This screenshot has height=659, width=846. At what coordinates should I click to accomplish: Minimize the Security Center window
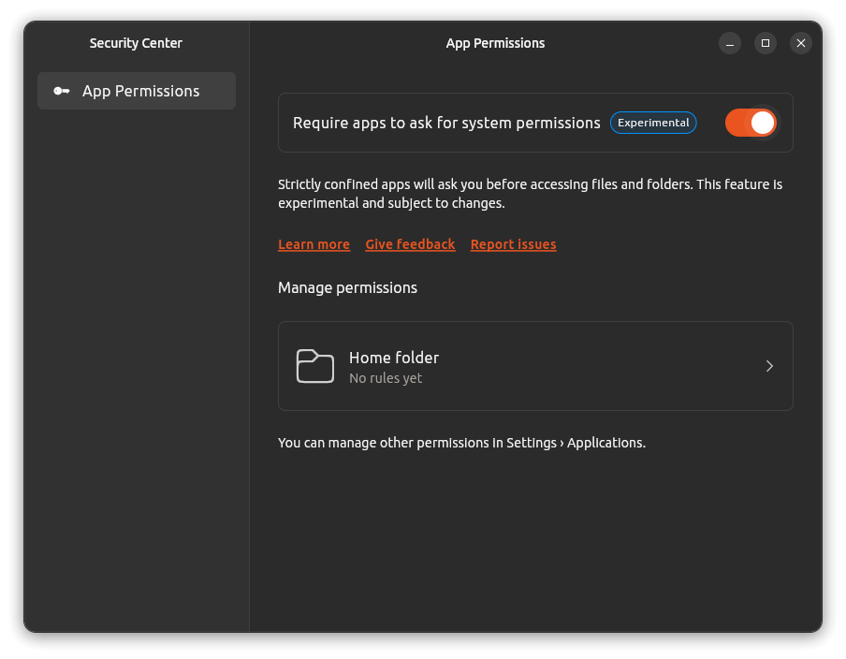[x=730, y=43]
